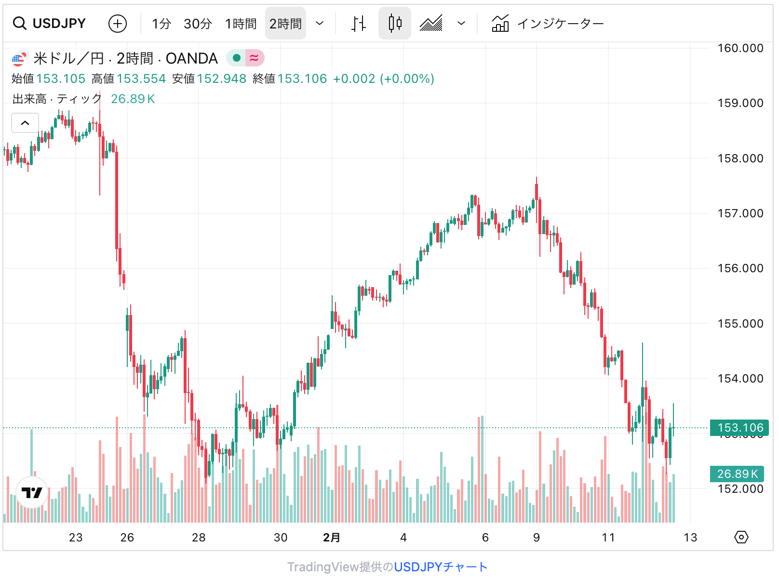The width and height of the screenshot is (779, 579).
Task: Open the timeframe dropdown next to 2時間
Action: pyautogui.click(x=320, y=23)
